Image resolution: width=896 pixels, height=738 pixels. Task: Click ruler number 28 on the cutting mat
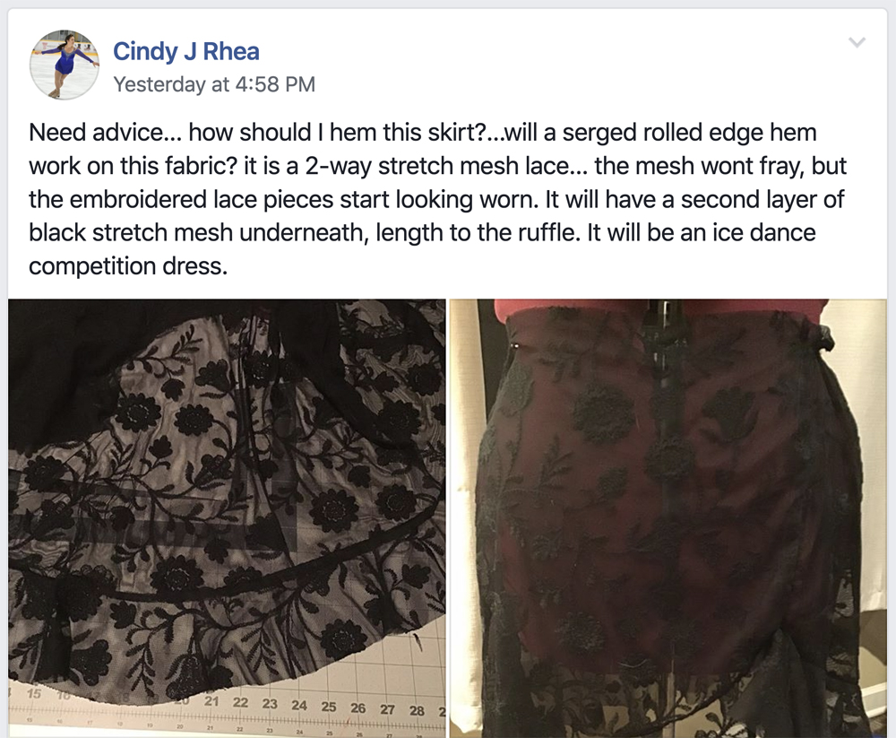click(x=418, y=710)
